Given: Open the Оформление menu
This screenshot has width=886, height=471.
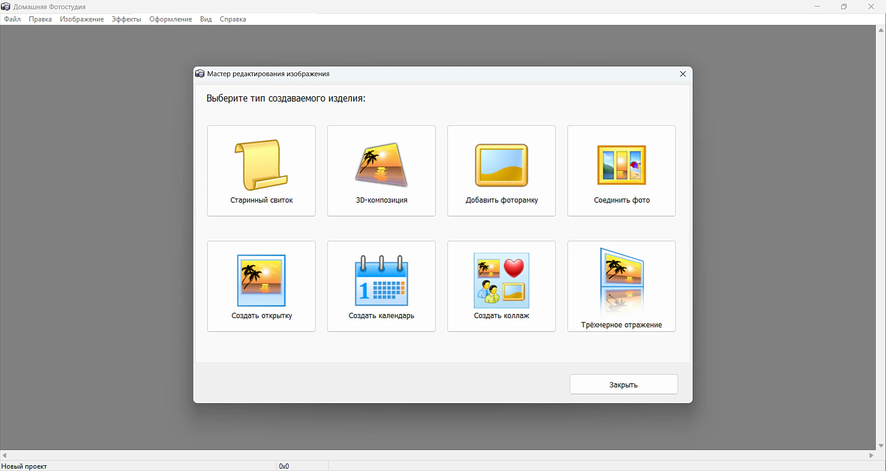Looking at the screenshot, I should (170, 19).
